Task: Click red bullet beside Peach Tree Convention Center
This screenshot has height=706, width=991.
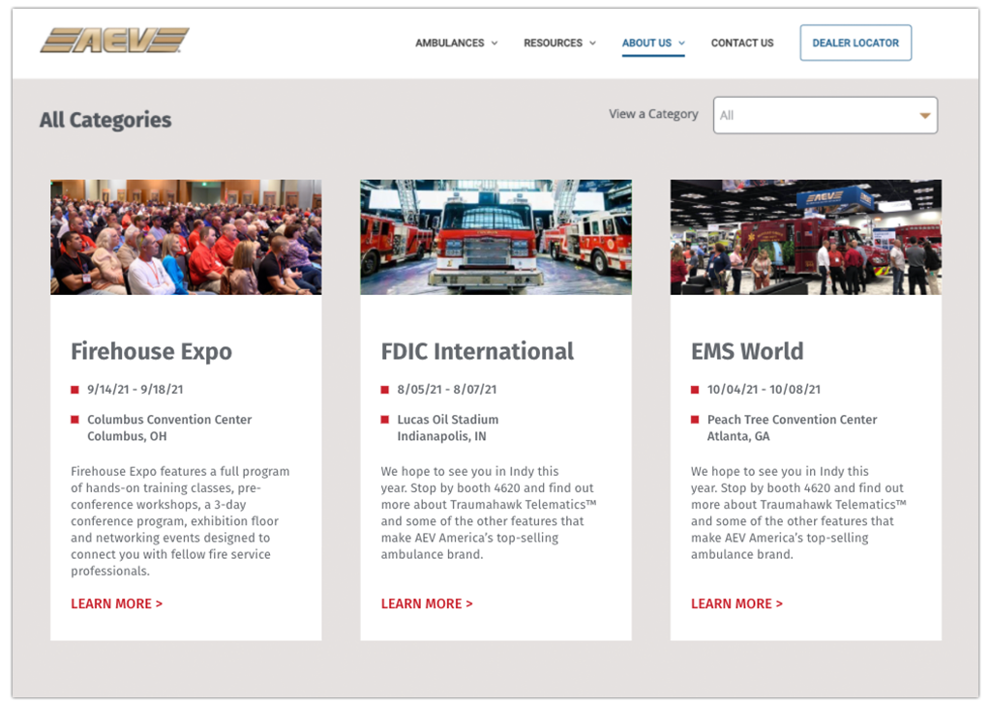Action: [695, 420]
